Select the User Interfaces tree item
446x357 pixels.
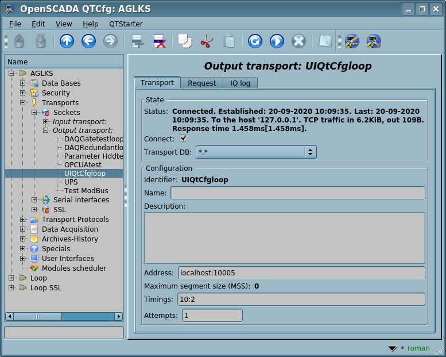tap(68, 259)
